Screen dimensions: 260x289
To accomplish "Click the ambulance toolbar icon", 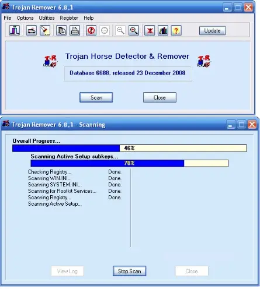I will click(32, 30).
